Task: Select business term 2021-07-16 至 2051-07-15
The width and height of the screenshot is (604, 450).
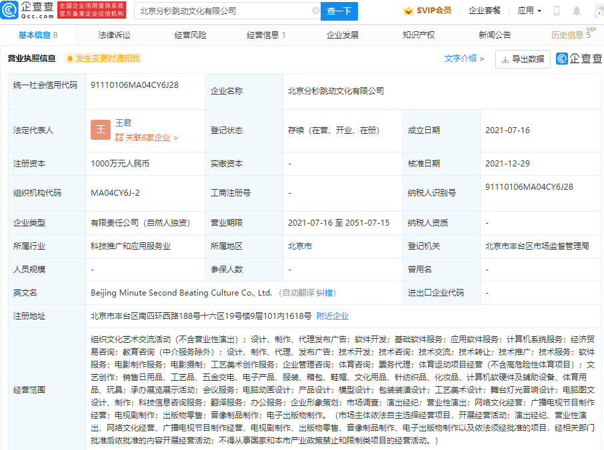Action: [339, 223]
